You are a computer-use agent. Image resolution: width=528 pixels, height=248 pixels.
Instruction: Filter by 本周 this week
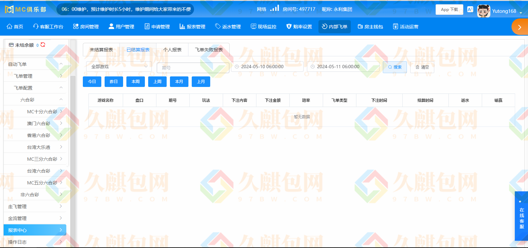point(136,82)
